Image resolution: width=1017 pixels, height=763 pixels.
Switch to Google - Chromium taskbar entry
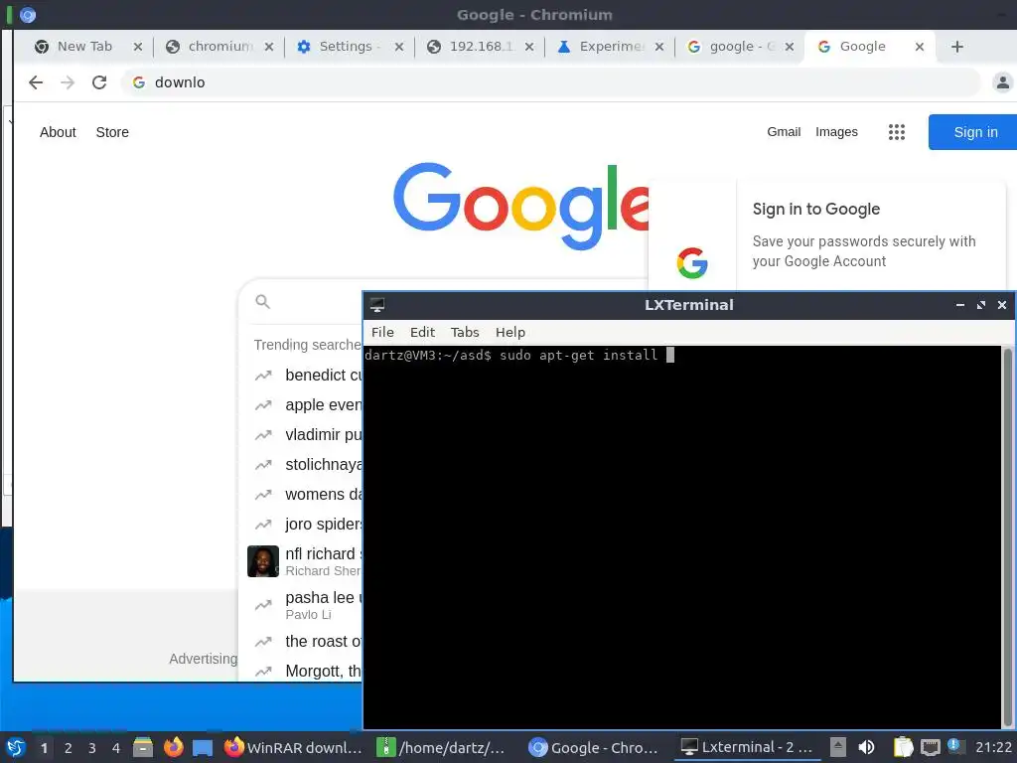594,747
